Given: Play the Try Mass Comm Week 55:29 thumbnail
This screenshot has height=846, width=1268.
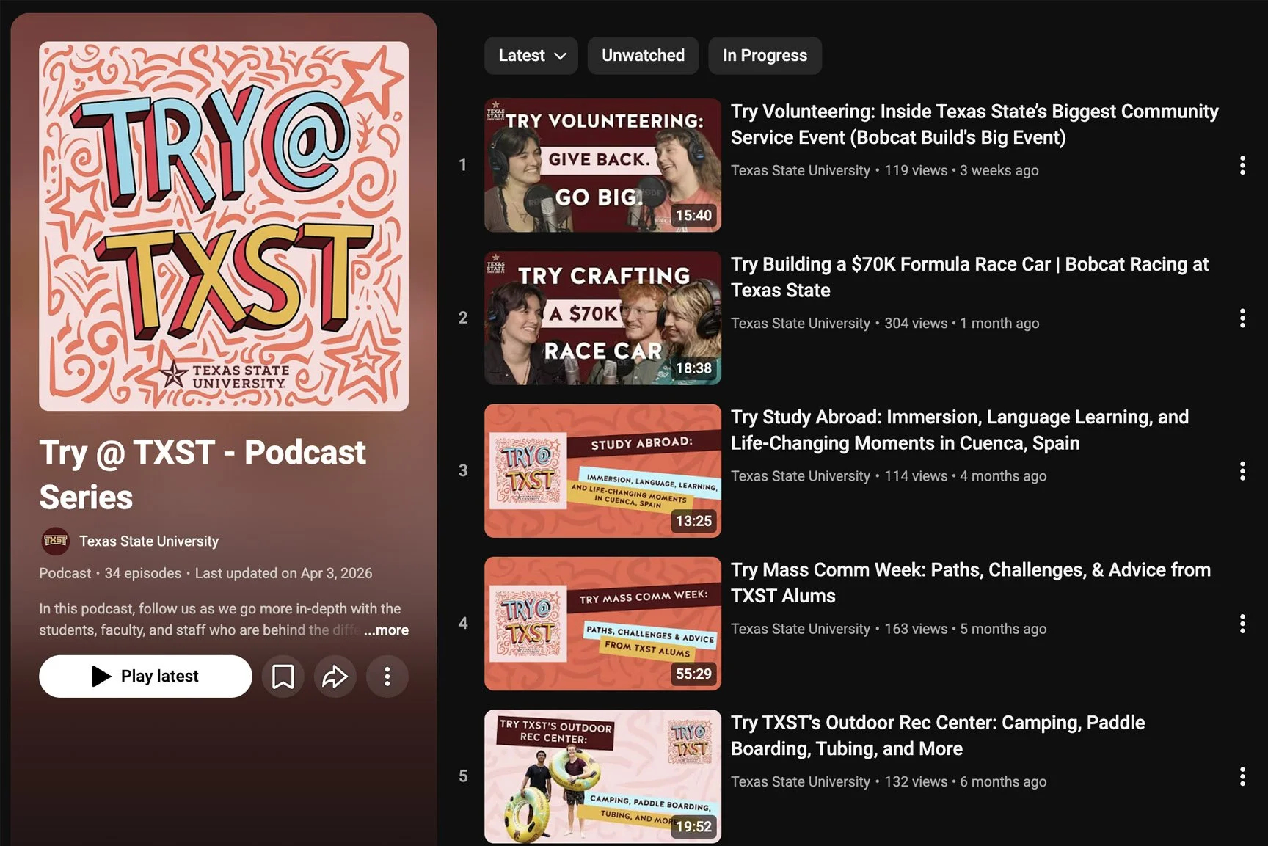Looking at the screenshot, I should 602,624.
